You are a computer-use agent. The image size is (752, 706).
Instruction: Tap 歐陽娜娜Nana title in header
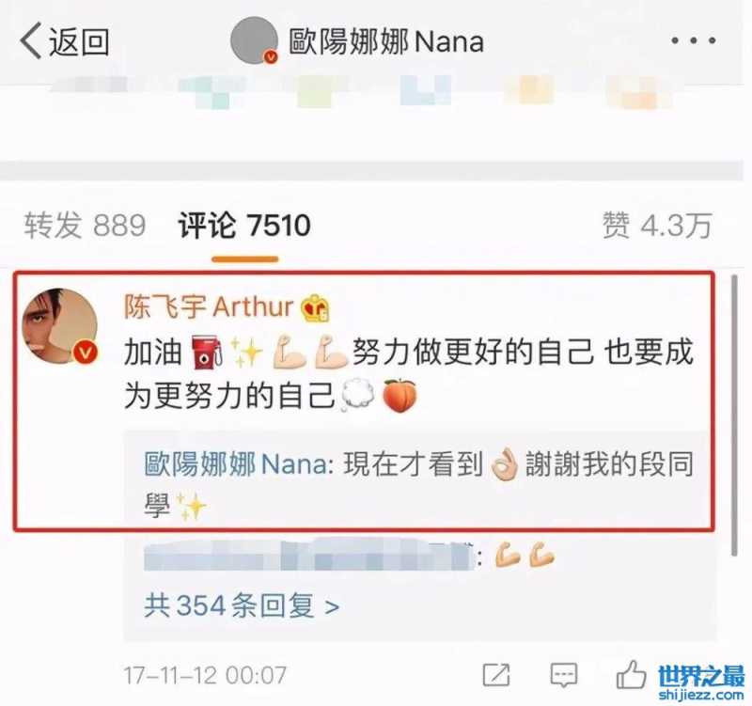click(386, 41)
